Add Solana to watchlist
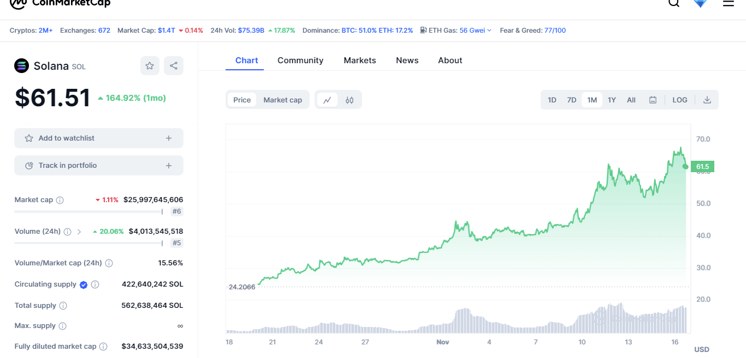The image size is (746, 358). pyautogui.click(x=99, y=138)
